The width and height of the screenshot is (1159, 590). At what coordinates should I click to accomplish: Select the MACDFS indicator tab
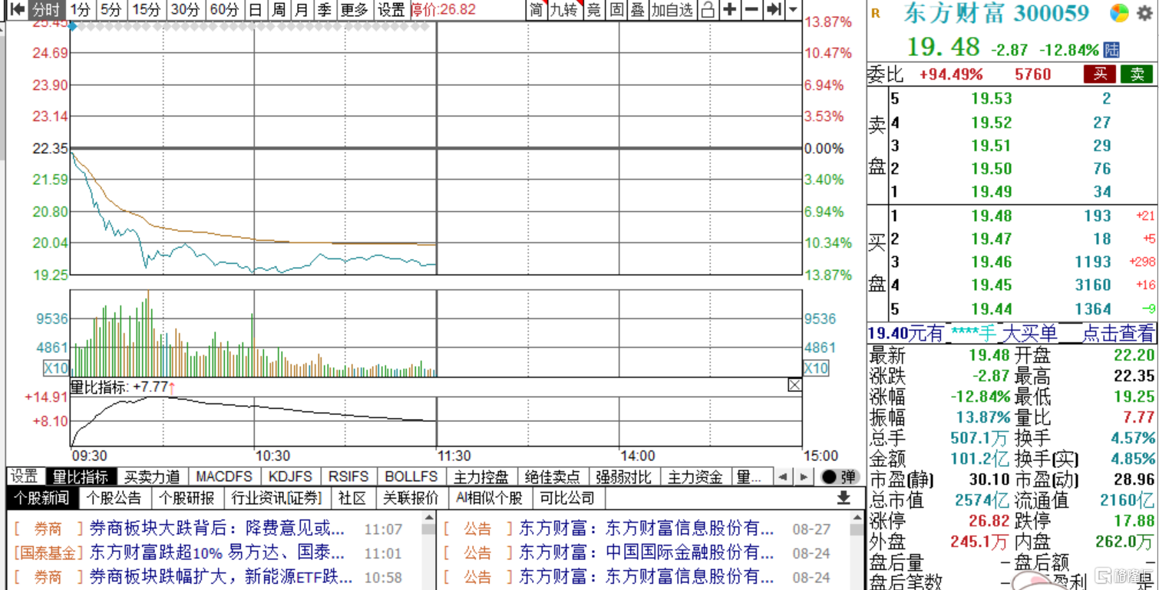click(224, 476)
